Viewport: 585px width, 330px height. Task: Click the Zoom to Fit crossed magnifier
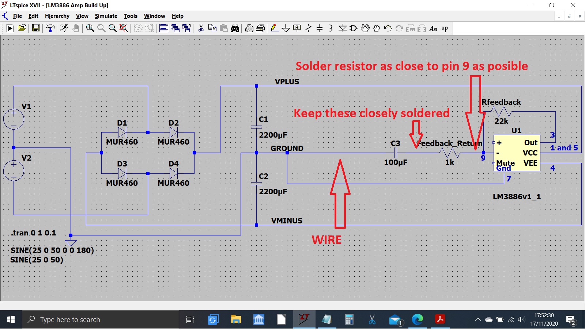(x=124, y=28)
